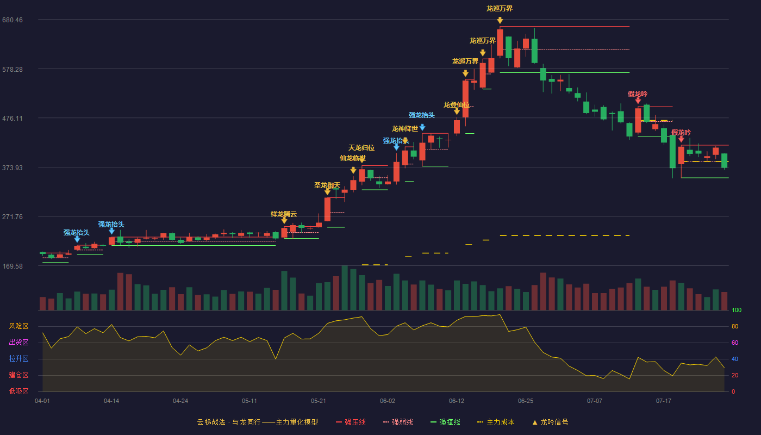The height and width of the screenshot is (435, 761).
Task: Click the 建仓区 zone label
Action: click(18, 375)
